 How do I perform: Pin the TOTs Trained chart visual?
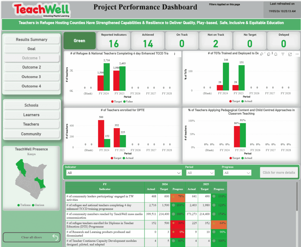pyautogui.click(x=261, y=54)
